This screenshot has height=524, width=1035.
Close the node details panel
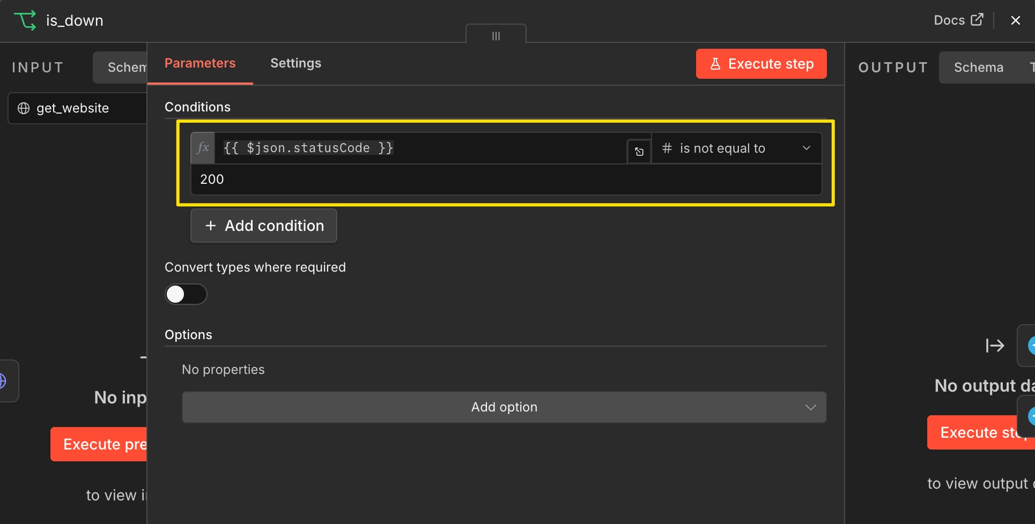tap(1015, 20)
